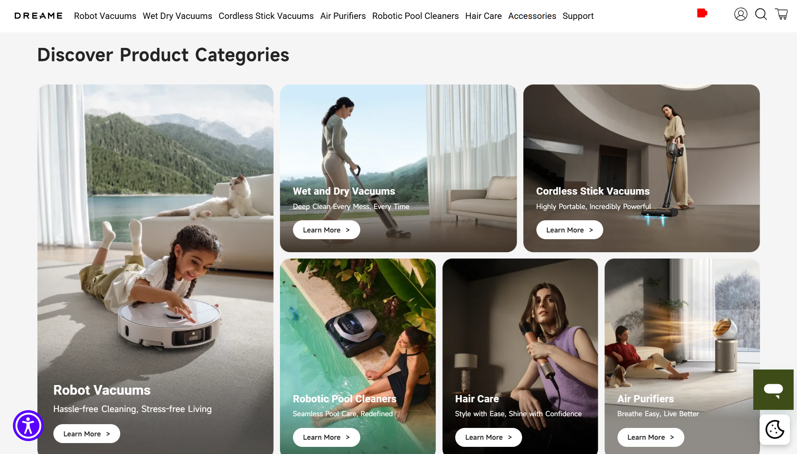Click Learn More under Cordless Stick Vacuums
Viewport: 797px width, 454px height.
coord(570,230)
